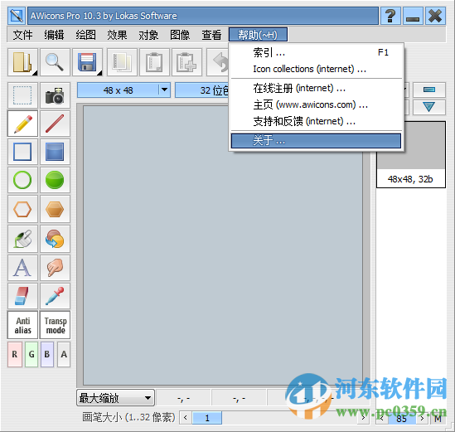455x432 pixels.
Task: Toggle the R red channel
Action: click(x=15, y=355)
